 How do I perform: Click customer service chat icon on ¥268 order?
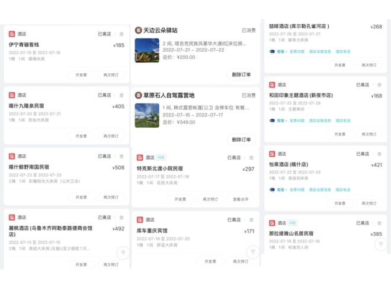(x=272, y=51)
